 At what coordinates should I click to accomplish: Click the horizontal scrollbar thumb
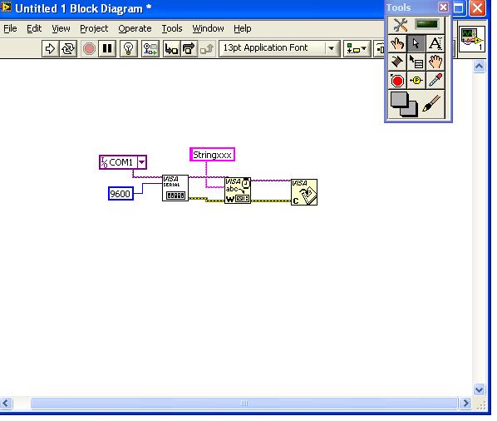click(244, 404)
